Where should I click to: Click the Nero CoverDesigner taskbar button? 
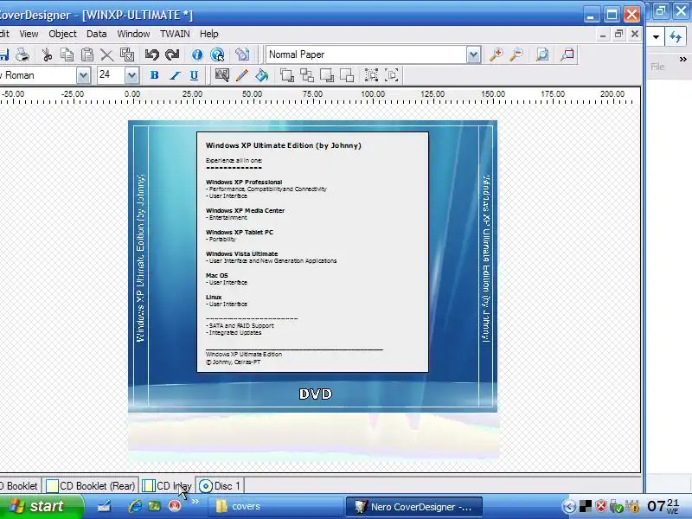tap(414, 507)
